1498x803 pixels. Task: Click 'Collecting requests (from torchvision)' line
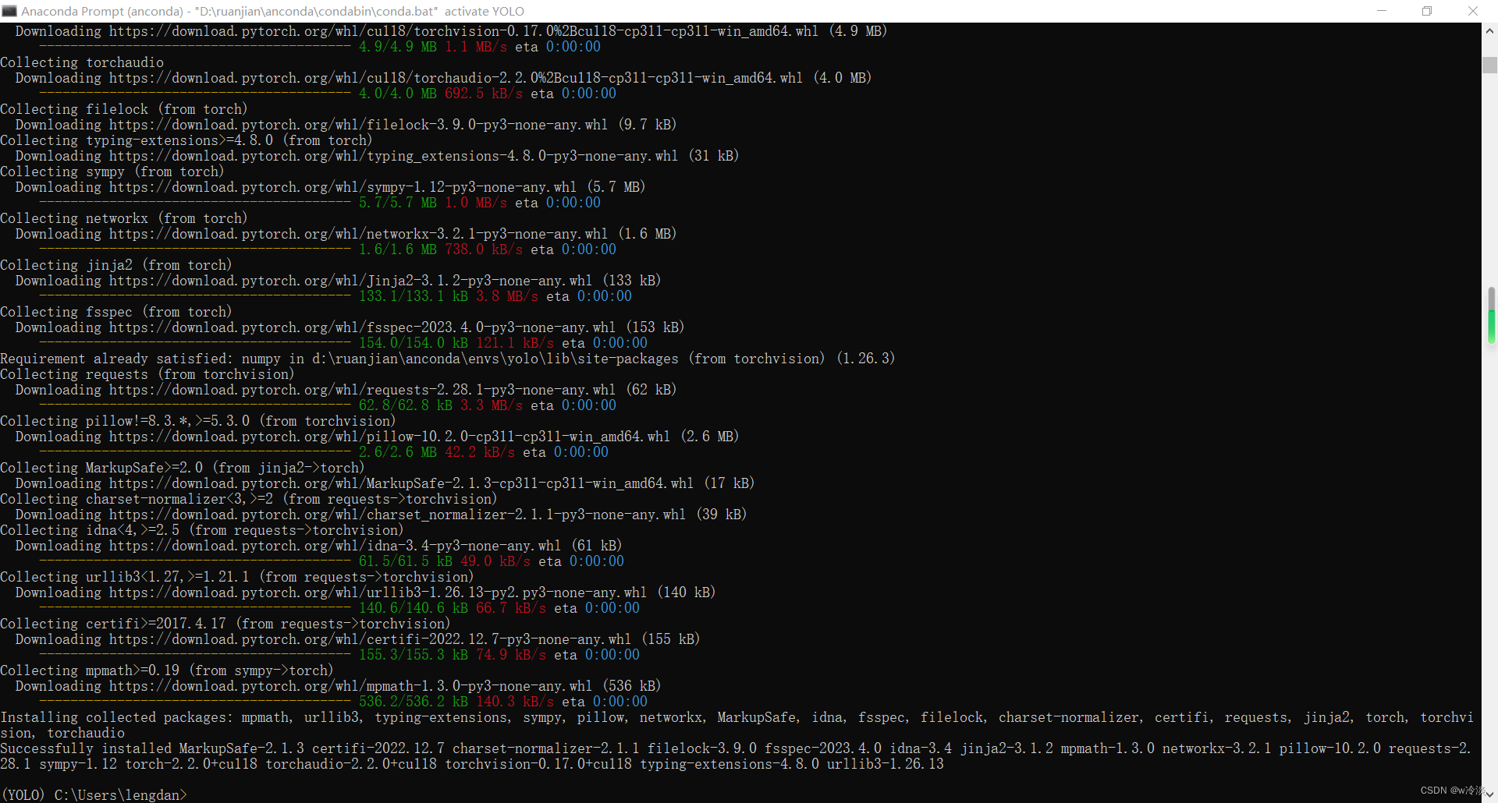[147, 374]
